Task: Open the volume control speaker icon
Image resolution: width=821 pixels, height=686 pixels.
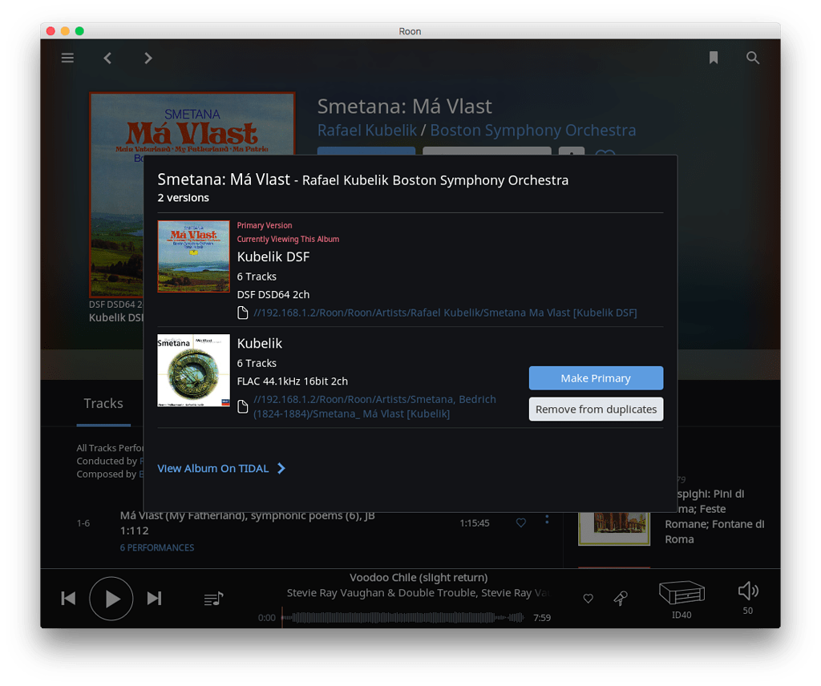Action: click(748, 591)
